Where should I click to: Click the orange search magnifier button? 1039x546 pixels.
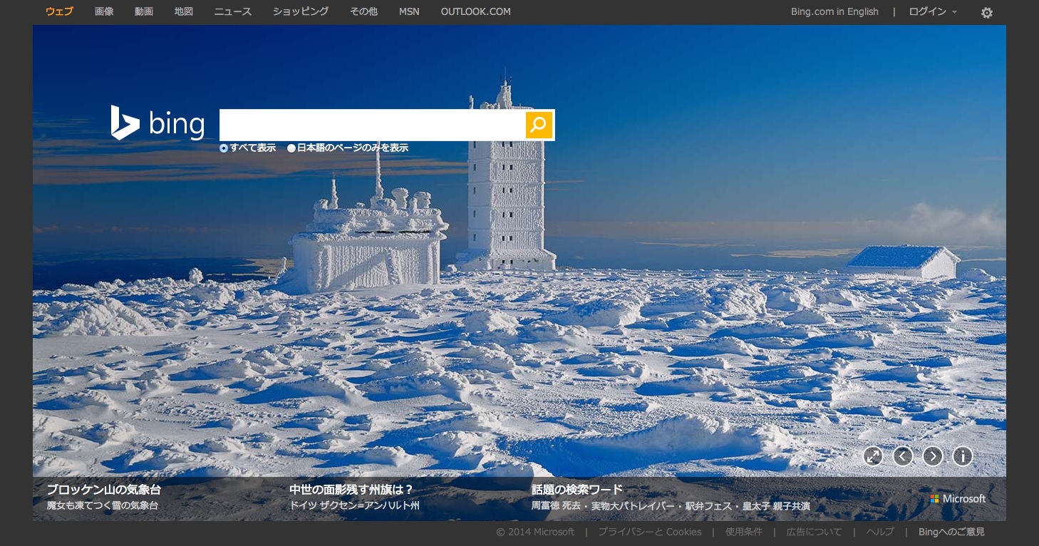(539, 125)
